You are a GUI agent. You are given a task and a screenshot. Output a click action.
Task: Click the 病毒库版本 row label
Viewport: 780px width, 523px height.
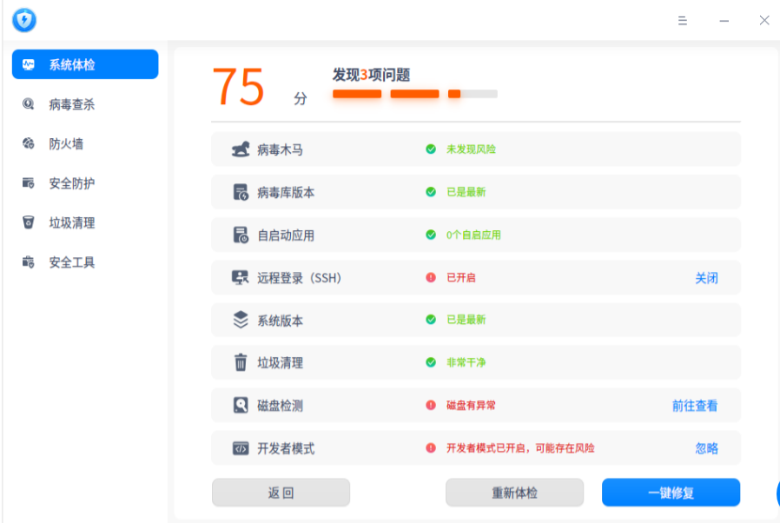286,193
